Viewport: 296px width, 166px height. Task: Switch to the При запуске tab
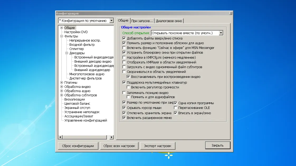click(x=142, y=21)
